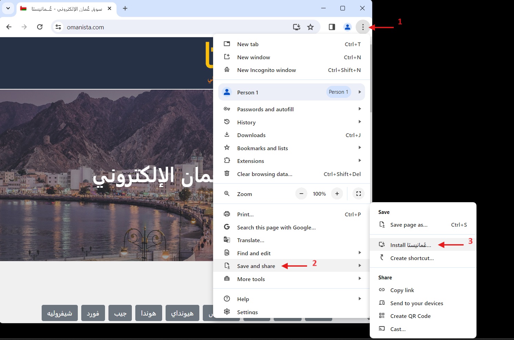514x340 pixels.
Task: Expand the Person 1 profile submenu
Action: point(292,92)
